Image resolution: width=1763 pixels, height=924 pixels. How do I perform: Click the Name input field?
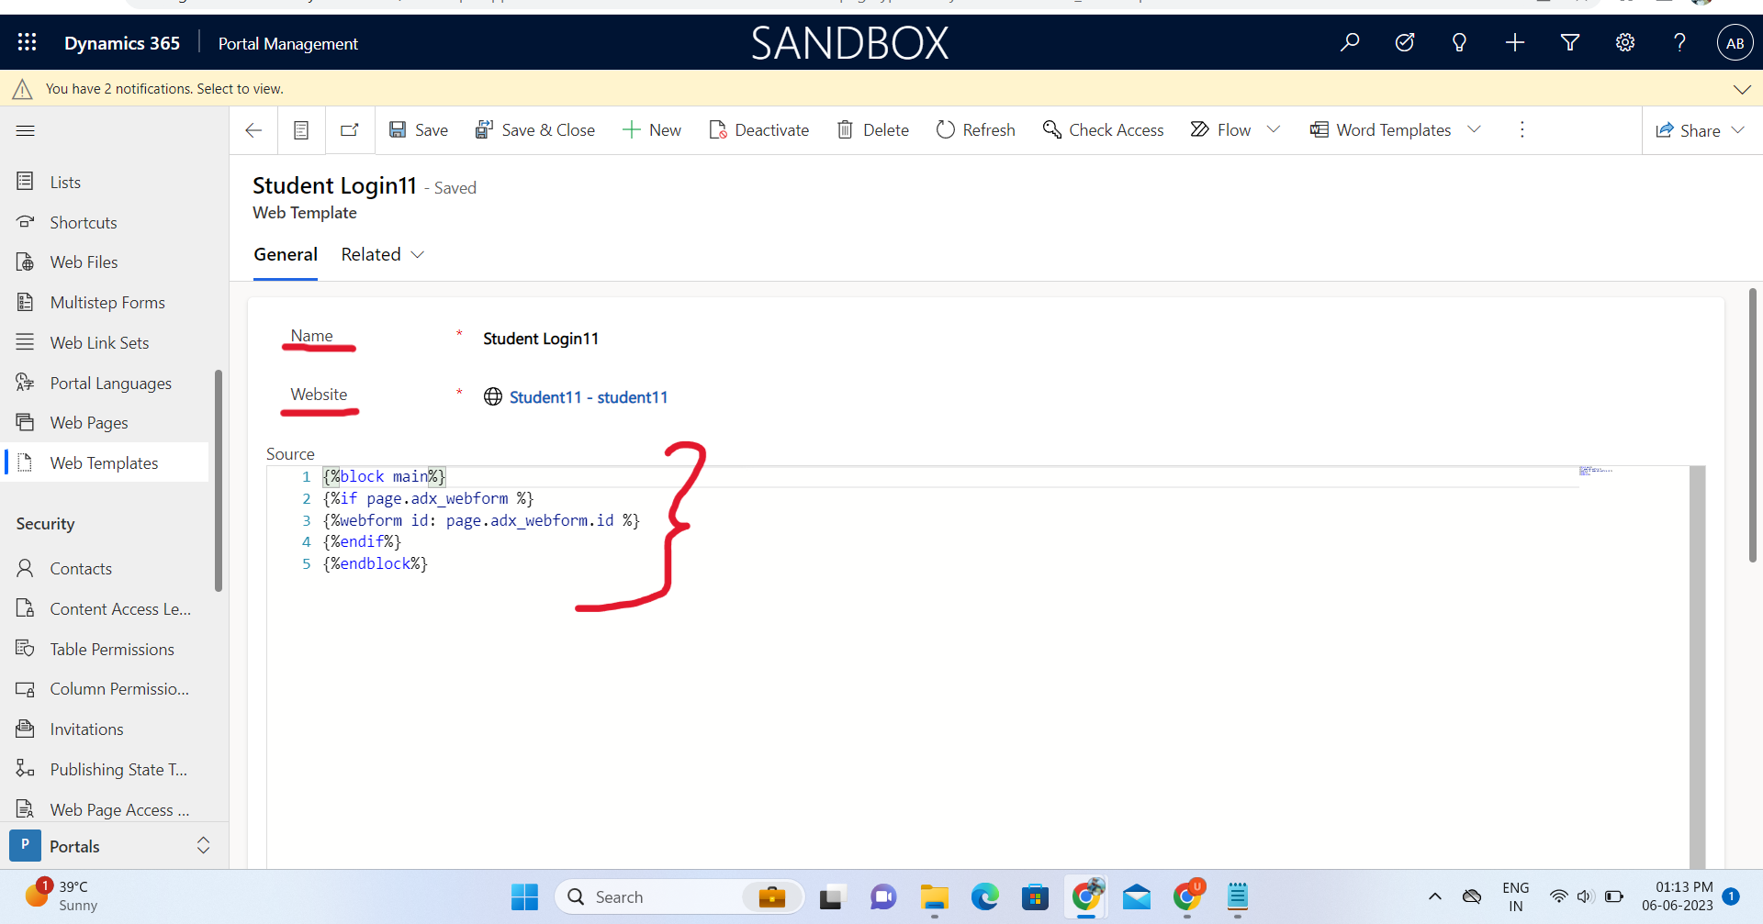coord(1093,339)
